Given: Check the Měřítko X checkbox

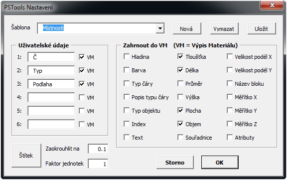Looking at the screenshot, I should click(230, 97).
